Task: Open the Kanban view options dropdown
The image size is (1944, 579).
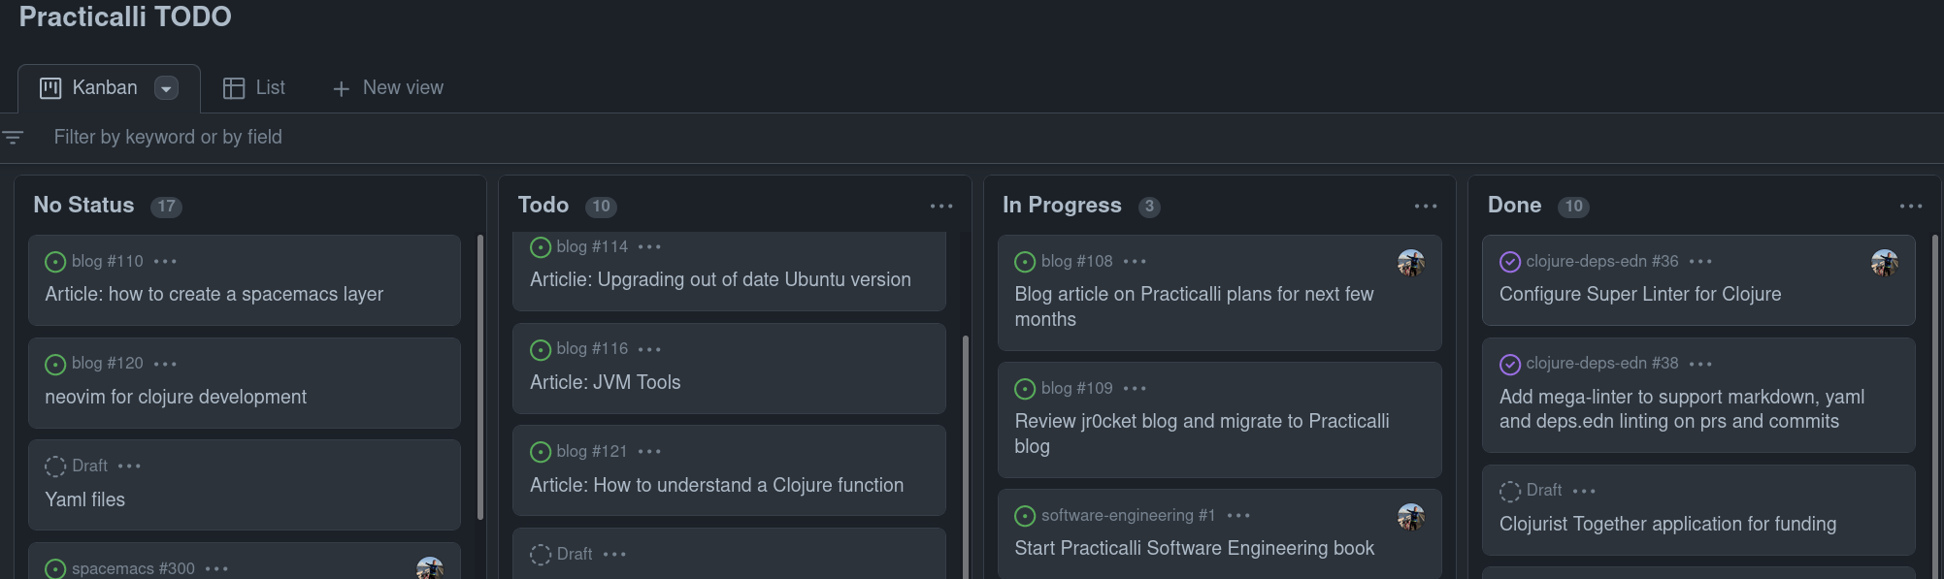Action: click(166, 88)
